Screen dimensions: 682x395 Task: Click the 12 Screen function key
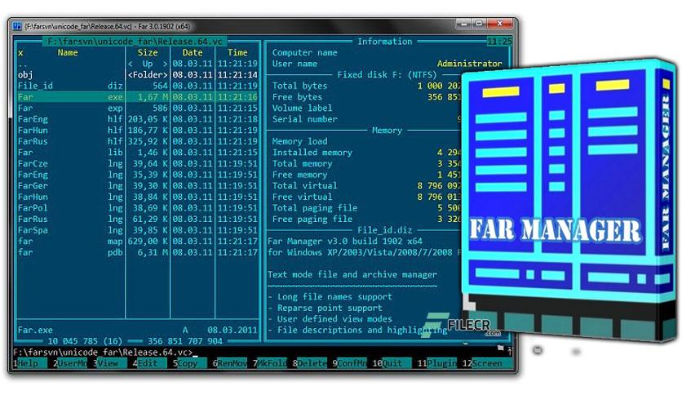point(482,363)
